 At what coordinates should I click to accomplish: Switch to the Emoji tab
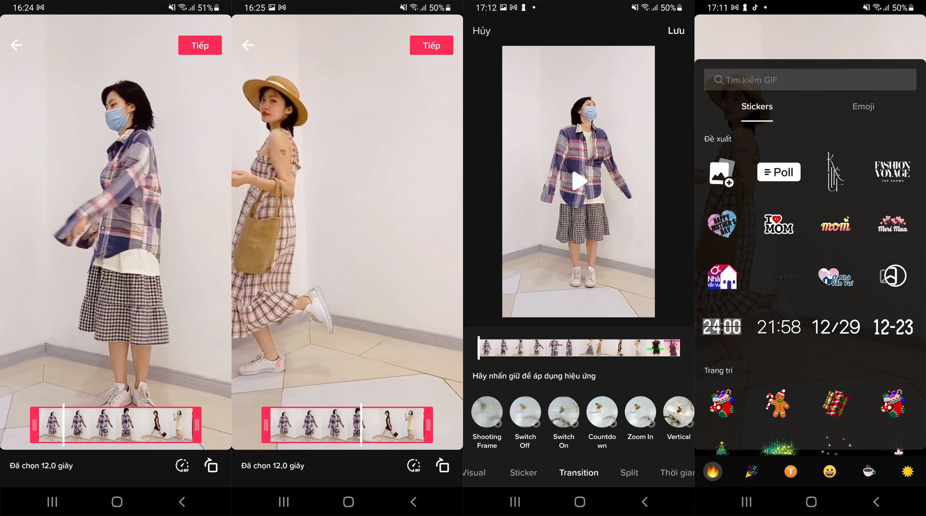click(863, 107)
